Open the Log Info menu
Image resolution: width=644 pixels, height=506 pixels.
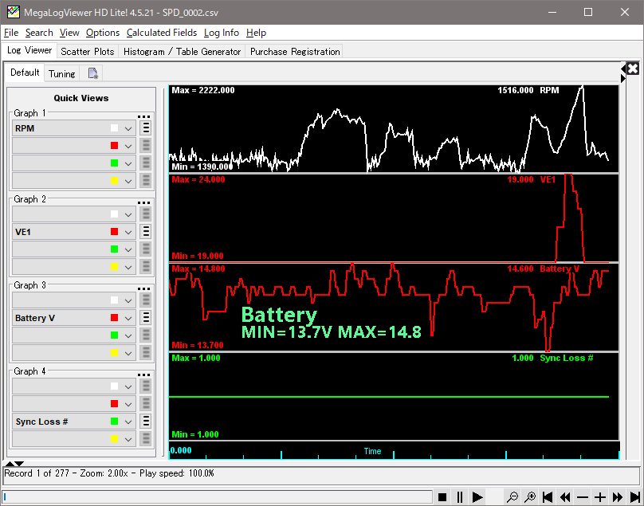pyautogui.click(x=222, y=33)
